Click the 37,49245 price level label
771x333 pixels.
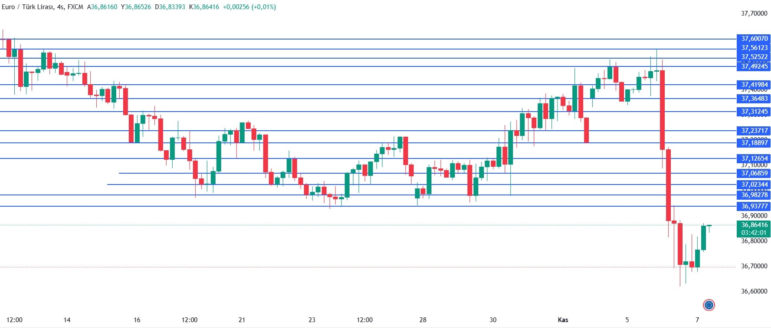coord(754,66)
